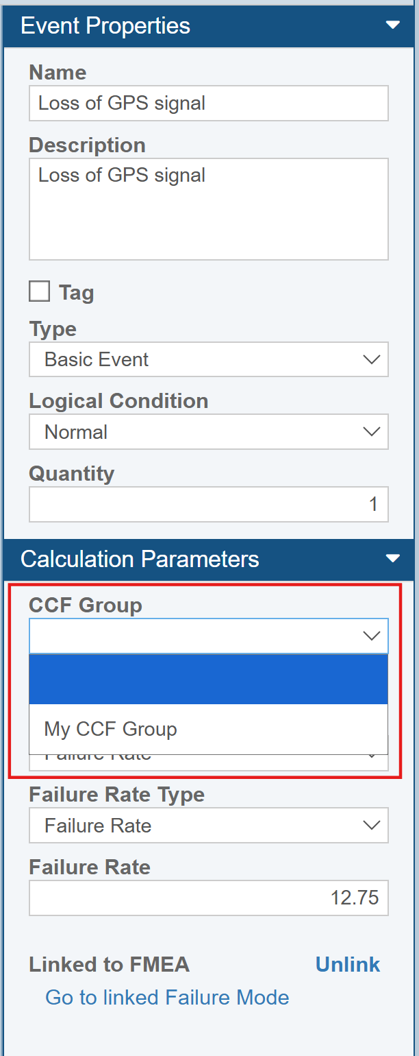419x1056 pixels.
Task: Click the Calculation Parameters header title
Action: coord(140,559)
